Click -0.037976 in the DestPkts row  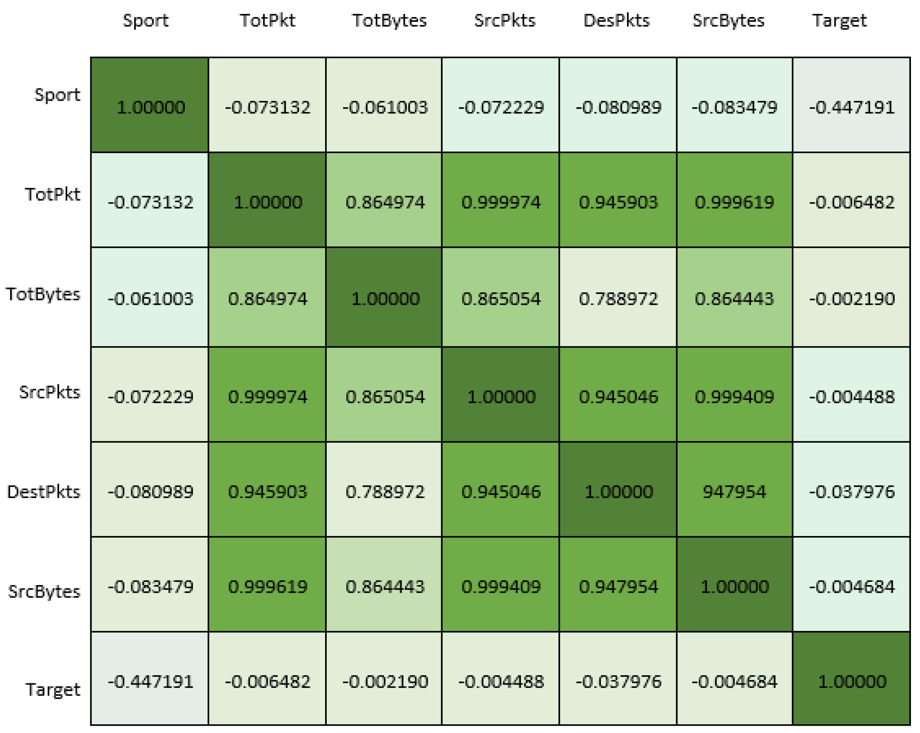[x=852, y=492]
